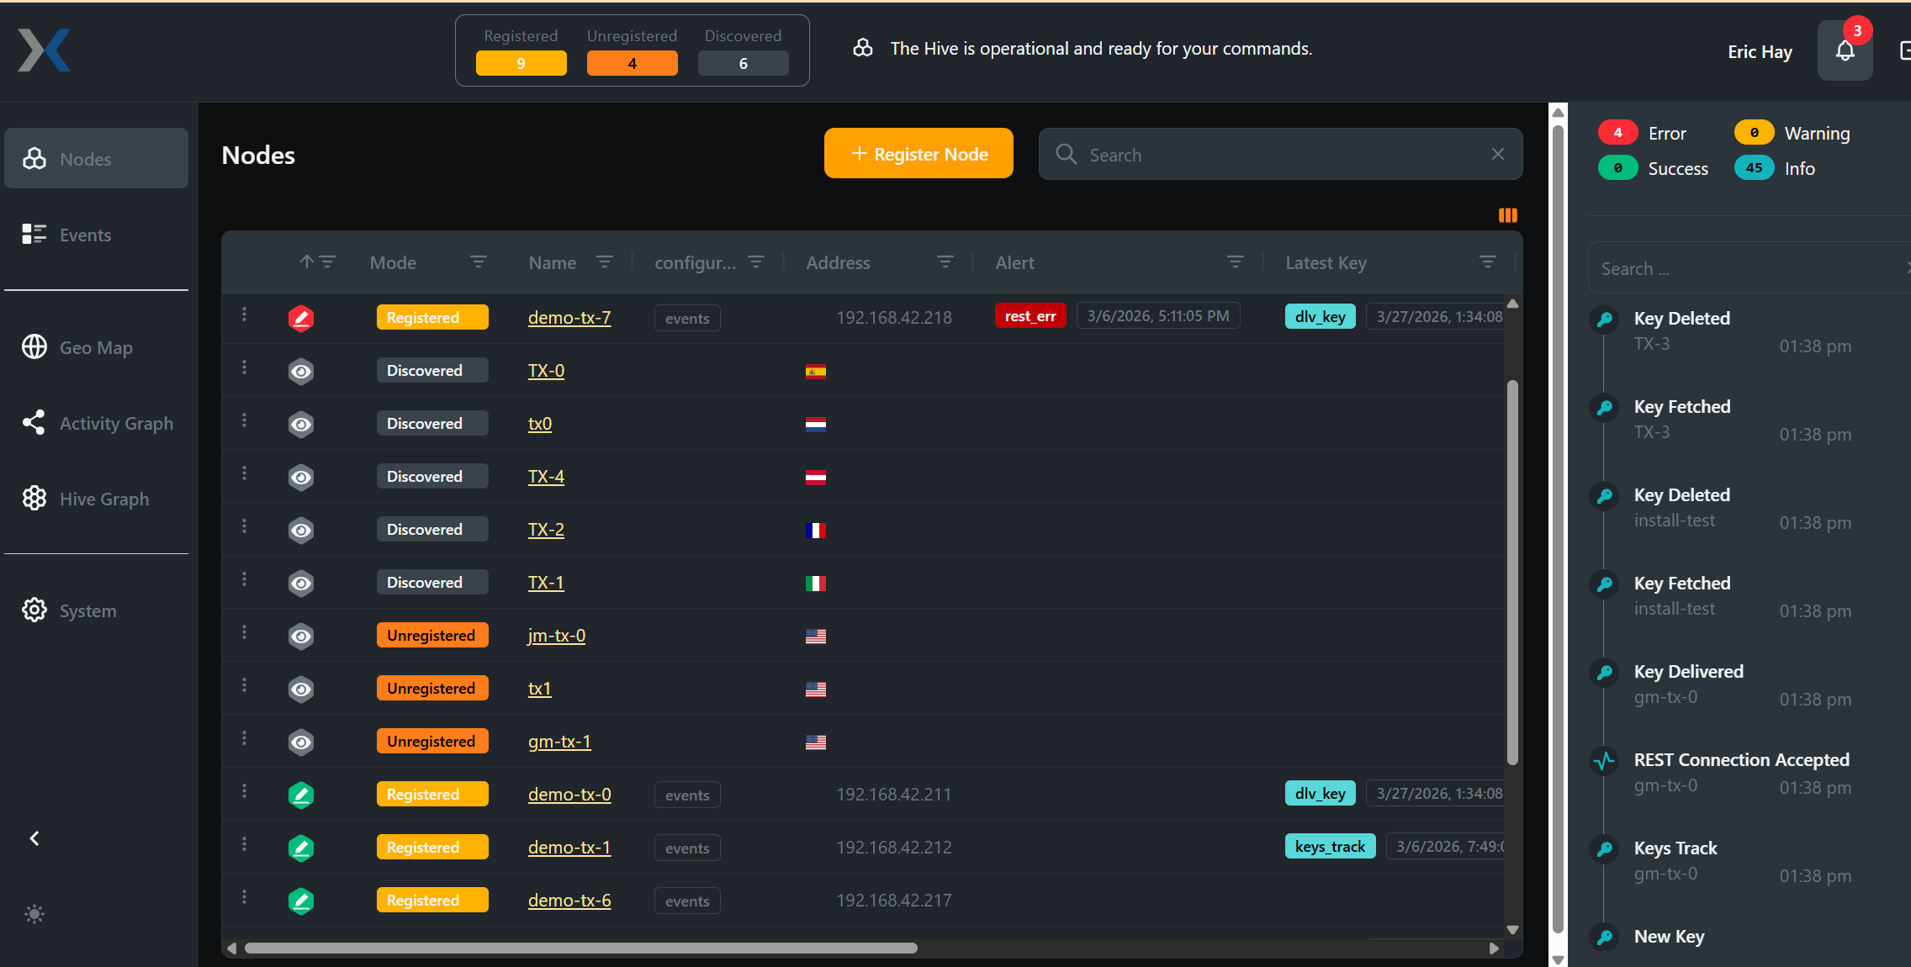Open the Address column filter menu
Viewport: 1911px width, 967px height.
(945, 262)
